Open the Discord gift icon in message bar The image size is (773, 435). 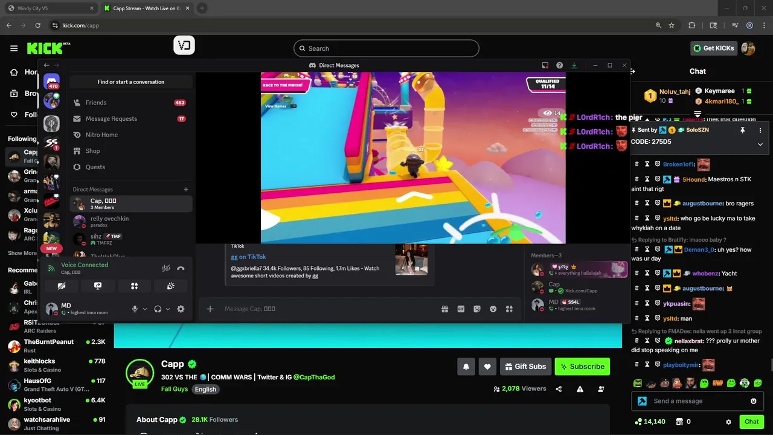click(x=445, y=309)
